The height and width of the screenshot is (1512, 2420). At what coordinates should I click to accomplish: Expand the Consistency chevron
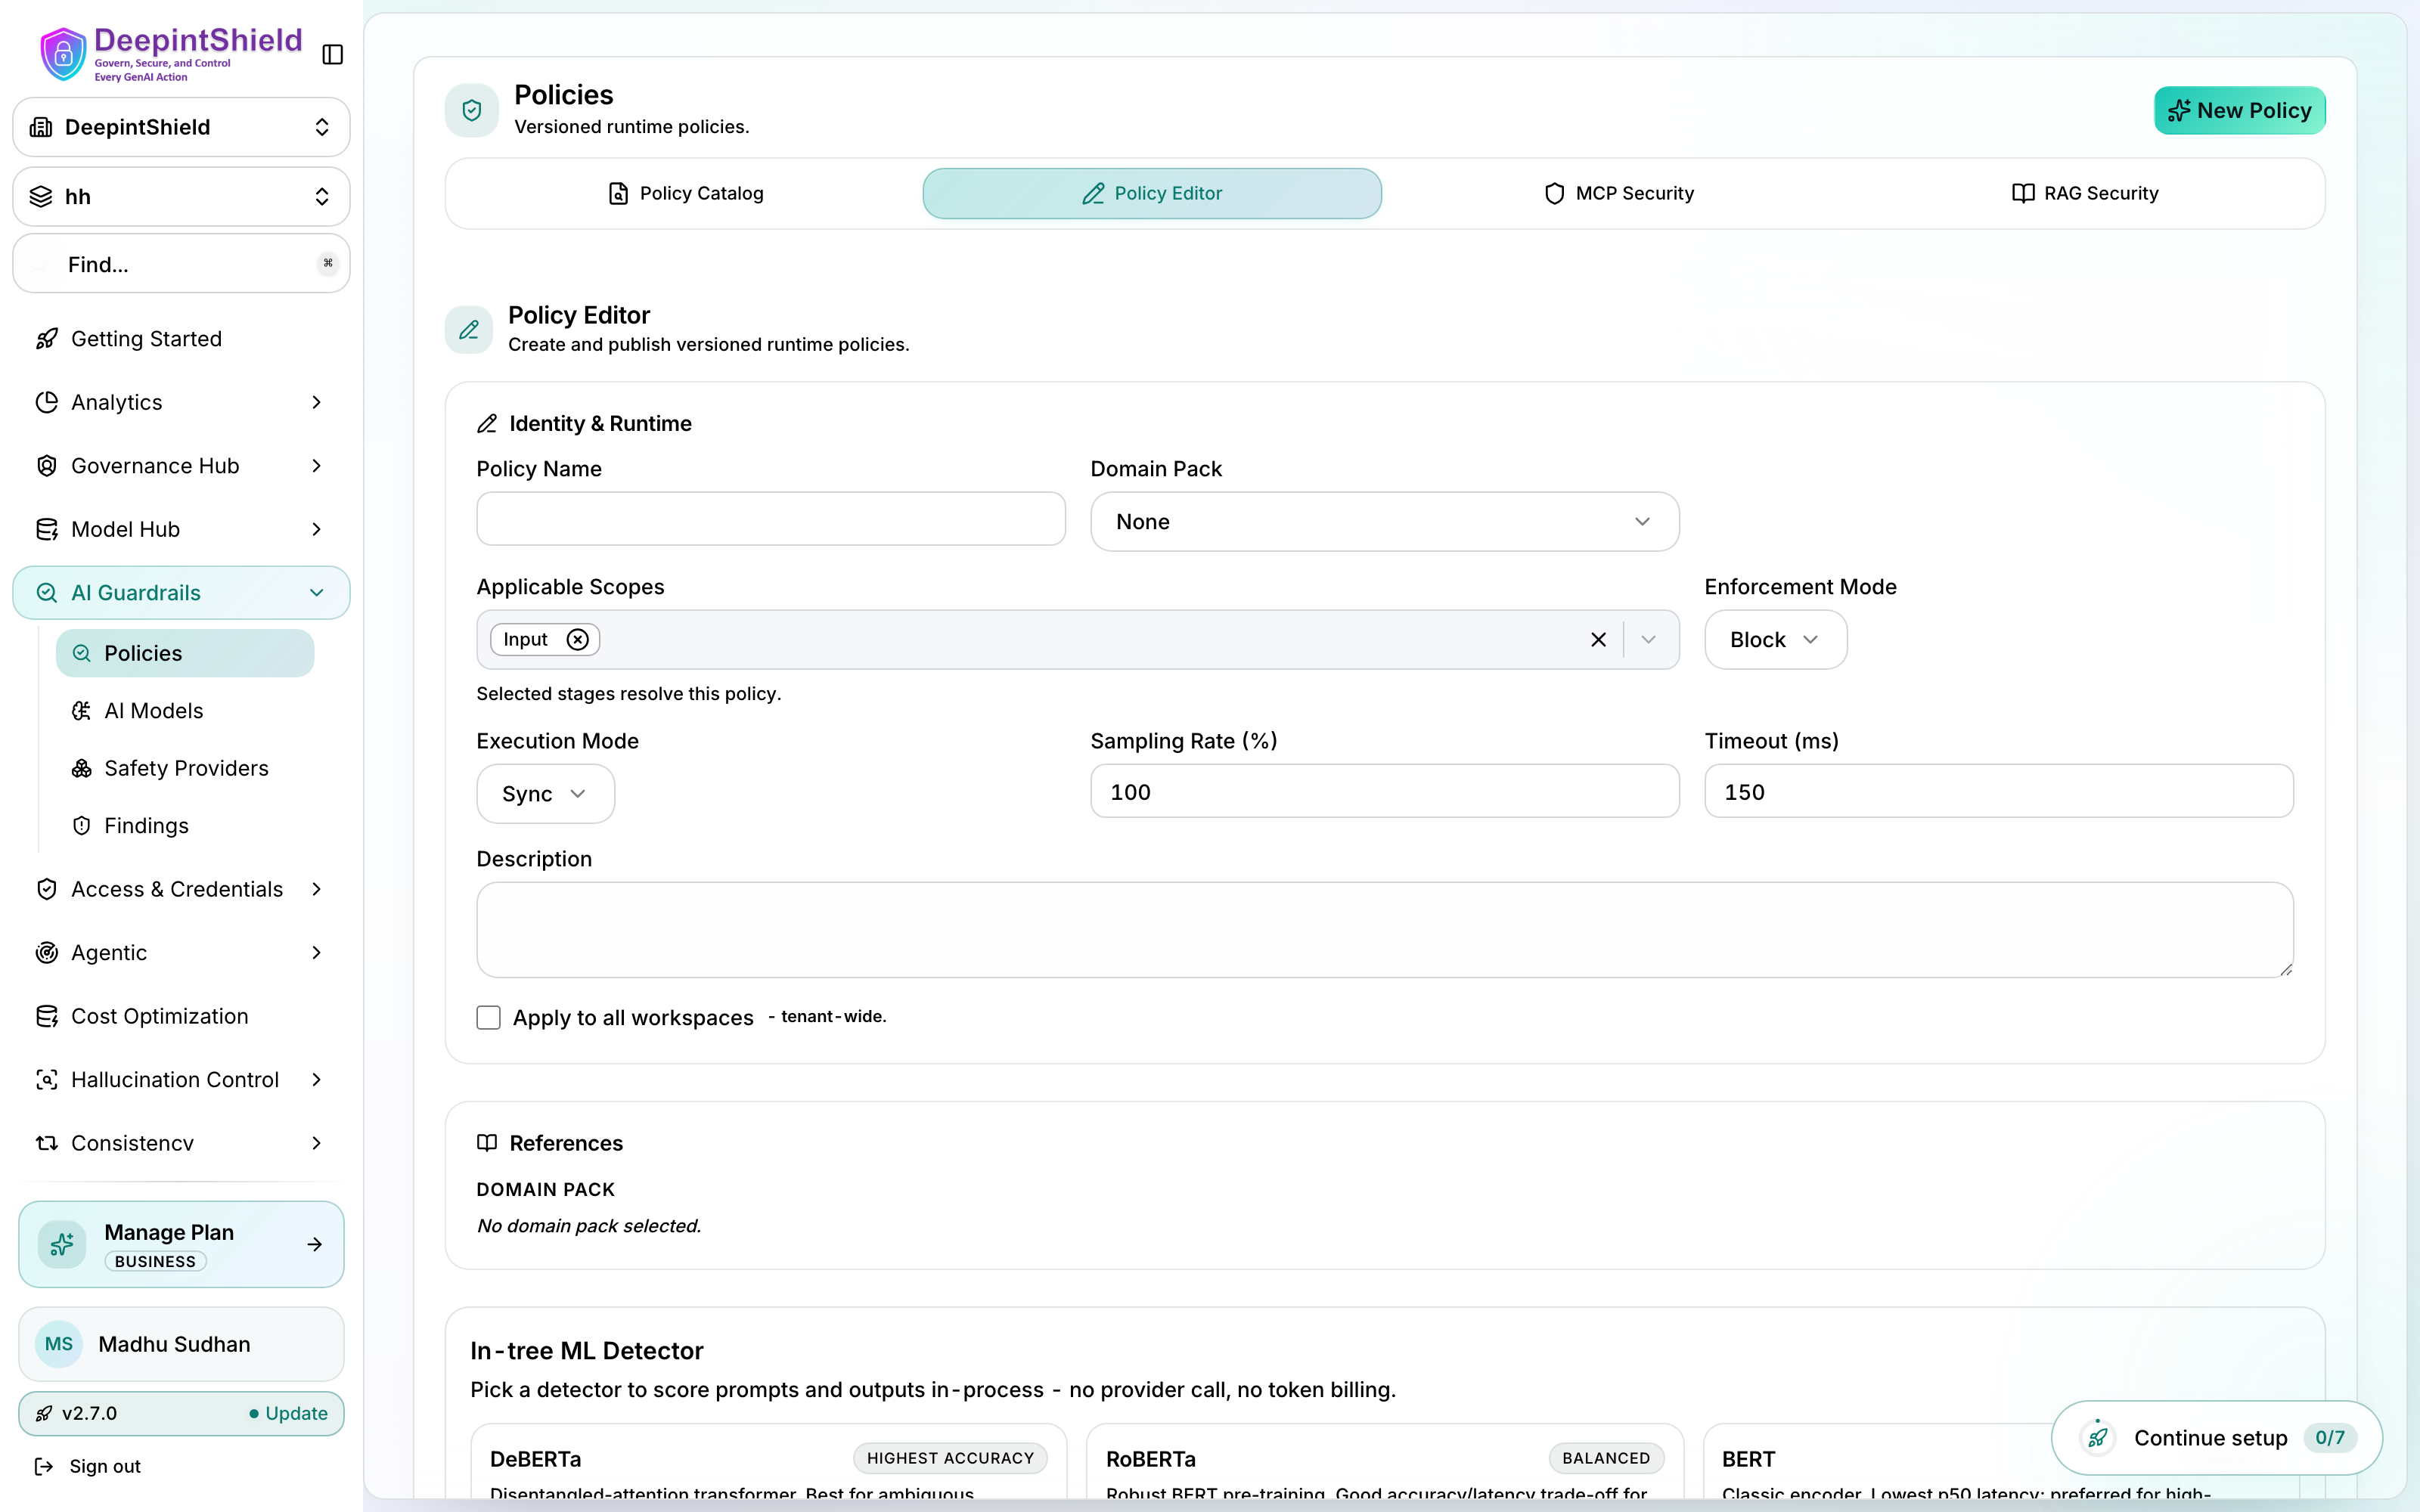[317, 1143]
